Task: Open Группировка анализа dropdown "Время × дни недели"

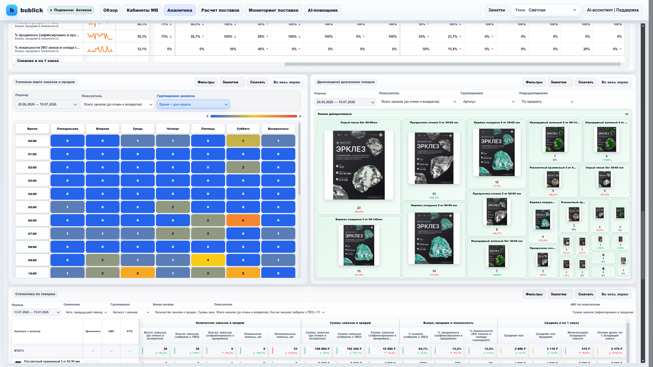Action: [x=193, y=104]
